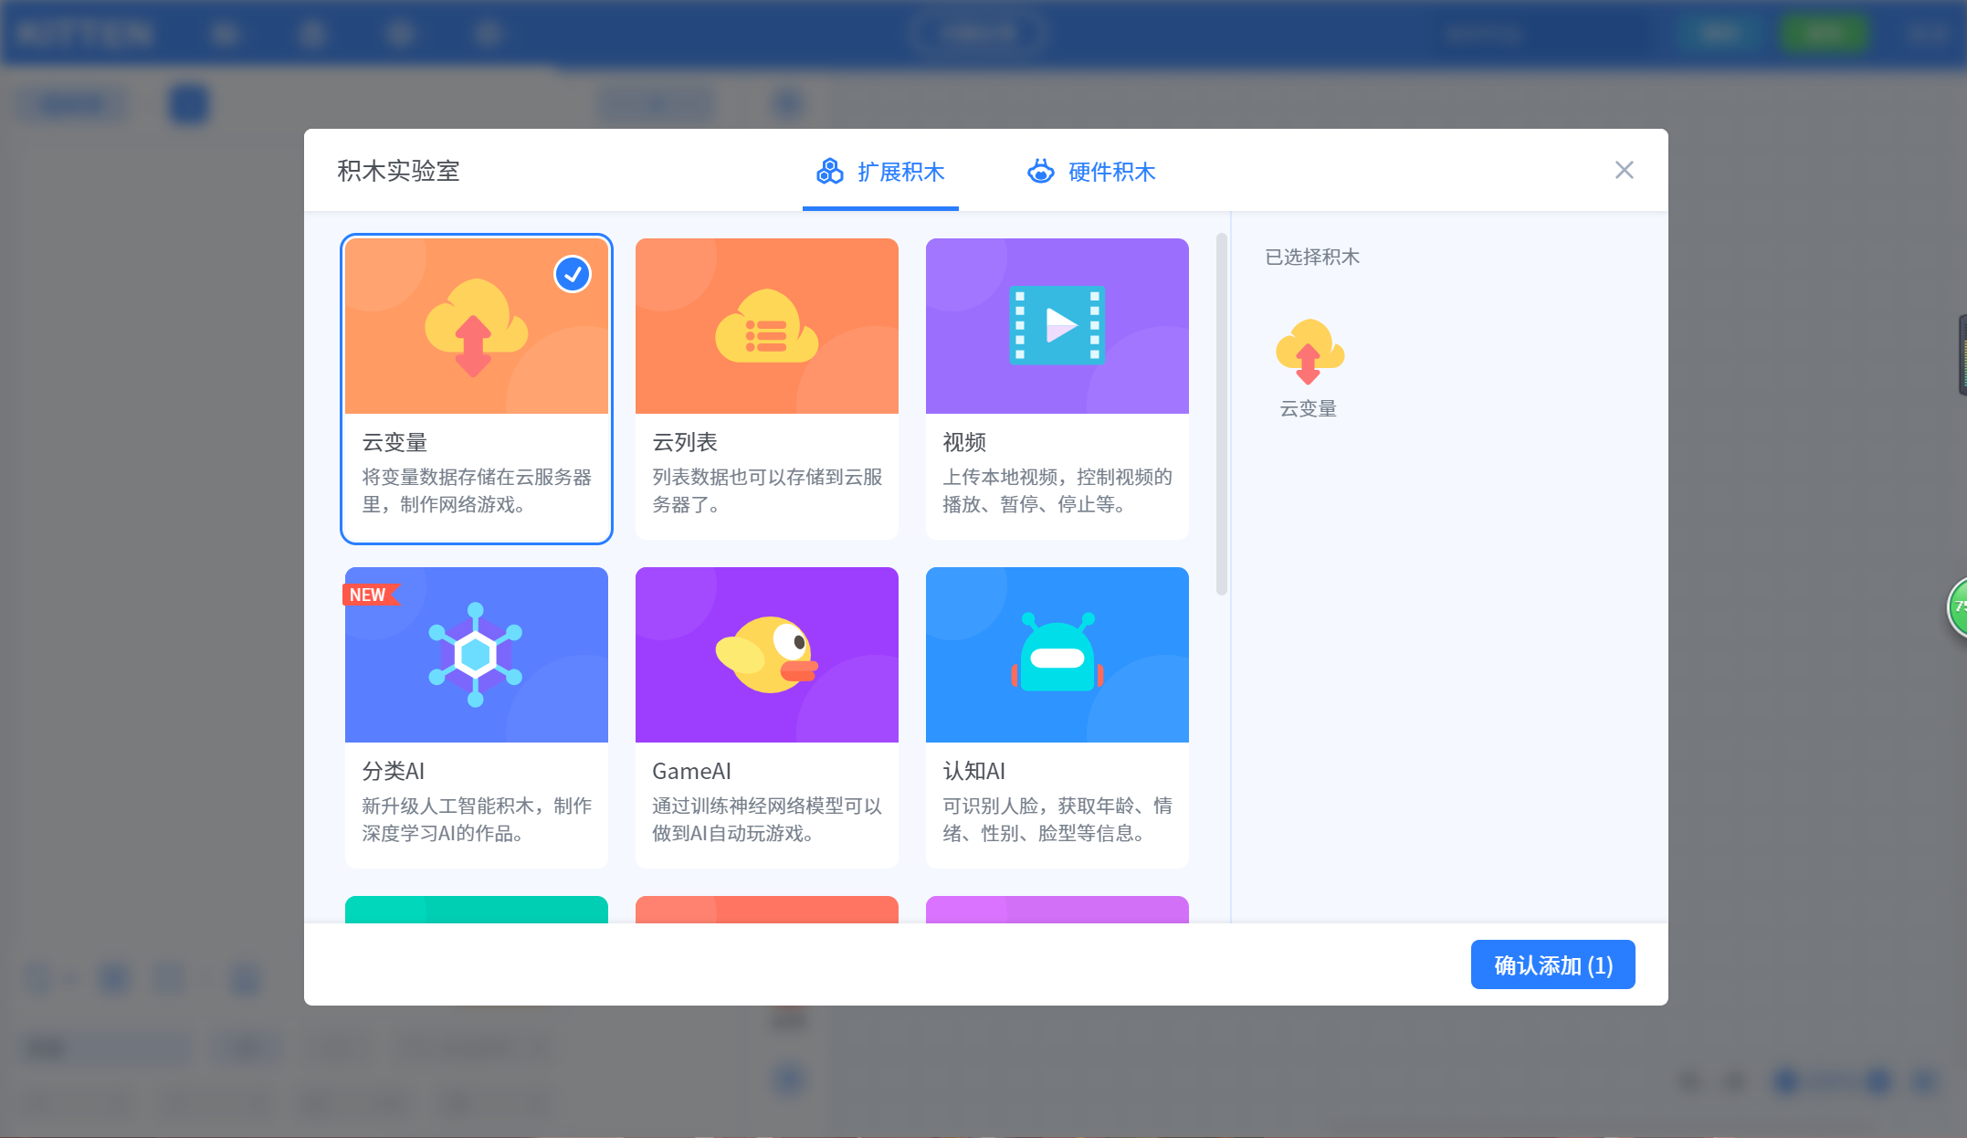1967x1138 pixels.
Task: Select the GameAI bird icon
Action: tap(766, 655)
